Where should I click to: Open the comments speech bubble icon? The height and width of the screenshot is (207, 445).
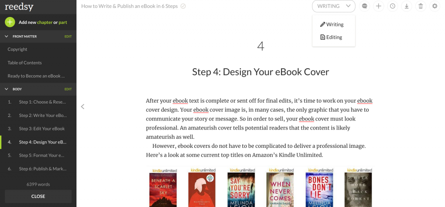point(365,6)
